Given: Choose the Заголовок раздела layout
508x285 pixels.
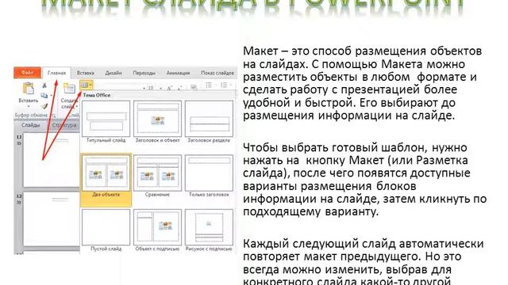Looking at the screenshot, I should point(209,122).
